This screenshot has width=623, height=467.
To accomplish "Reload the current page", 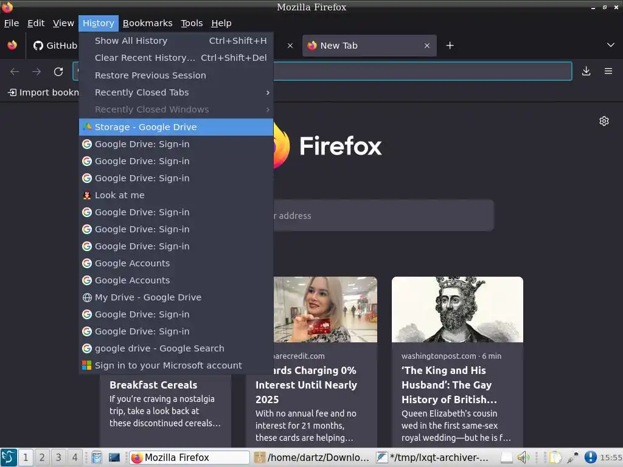I will coord(58,72).
